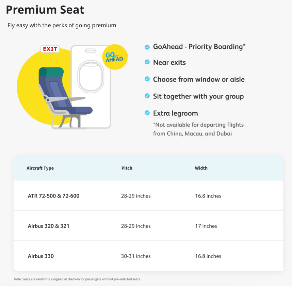Click the checkmark beside Choose from window or aisle
This screenshot has height=286, width=292.
click(147, 79)
